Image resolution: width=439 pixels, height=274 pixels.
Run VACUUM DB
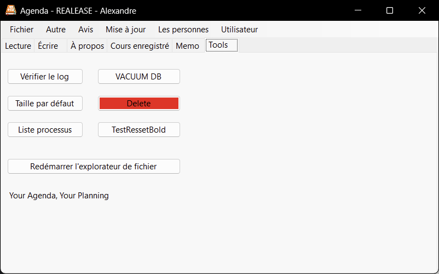coord(138,77)
